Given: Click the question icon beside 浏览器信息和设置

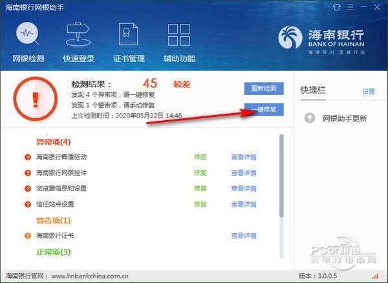Looking at the screenshot, I should tap(28, 189).
